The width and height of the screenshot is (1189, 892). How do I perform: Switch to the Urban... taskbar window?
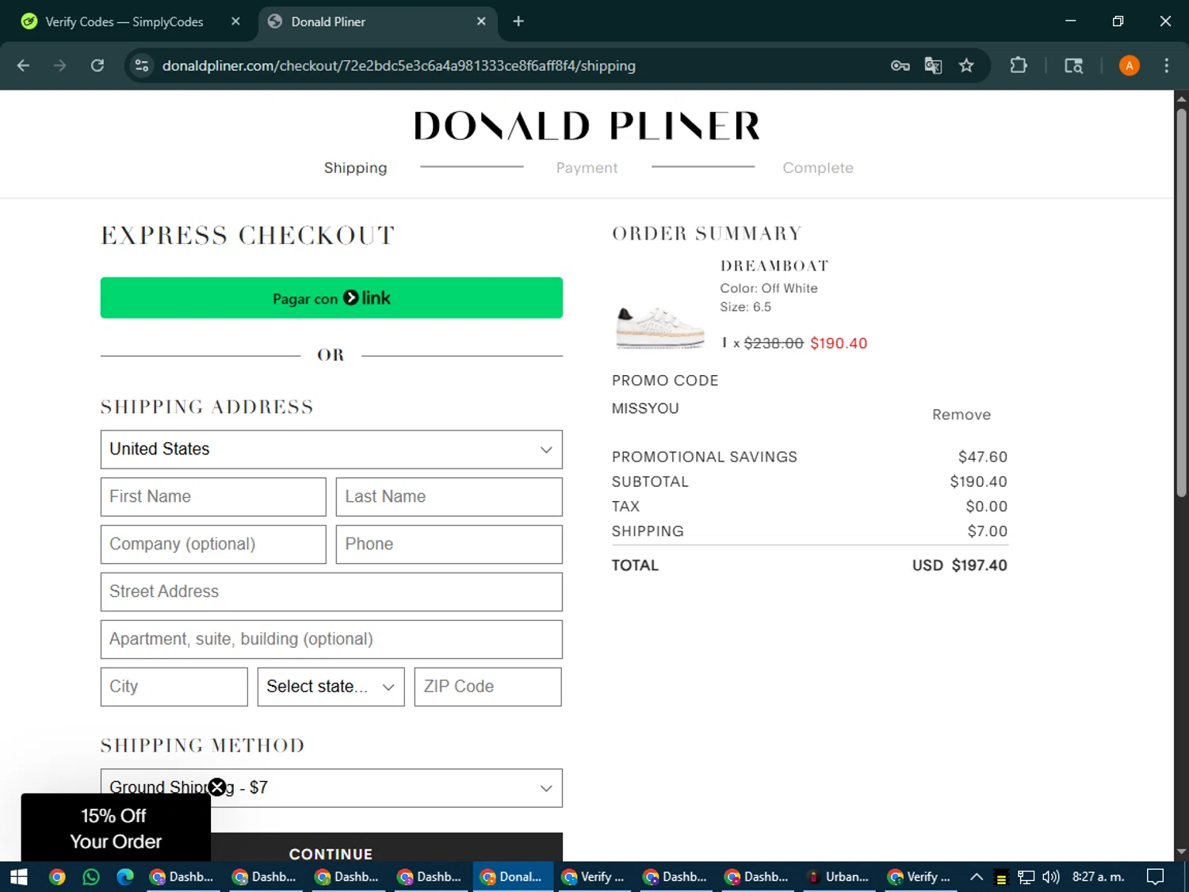pyautogui.click(x=839, y=877)
